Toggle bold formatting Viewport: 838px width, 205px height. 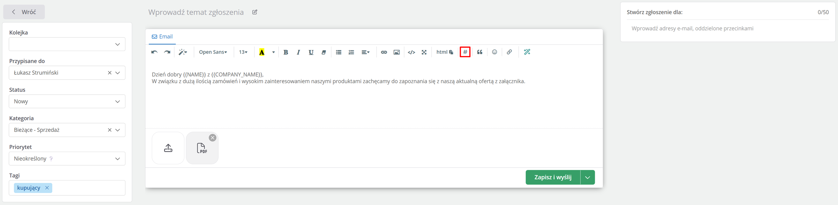[286, 52]
